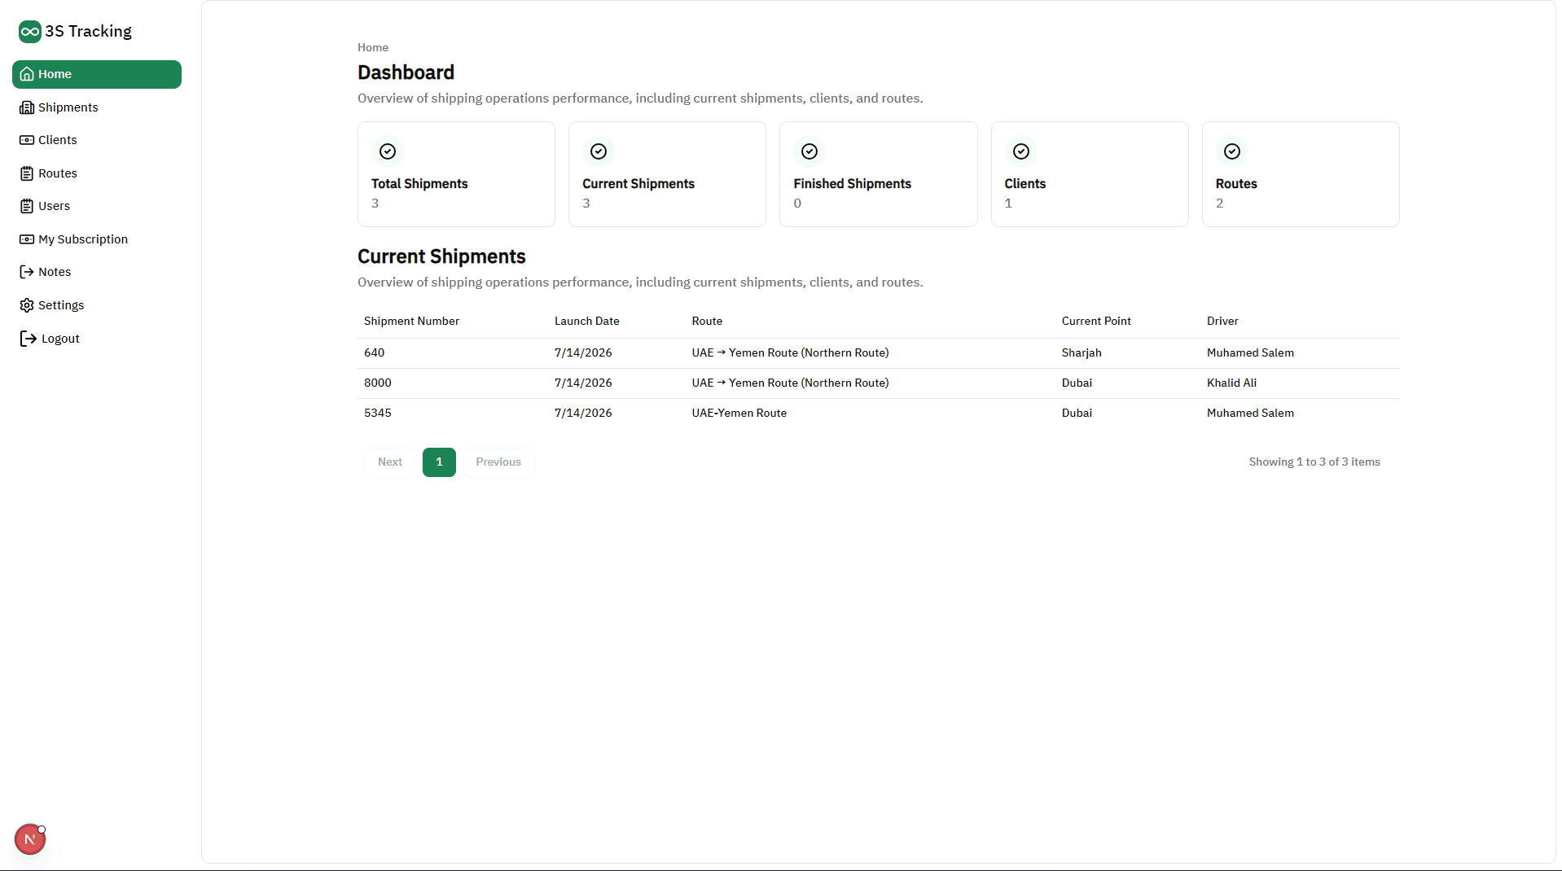Click the 3S Tracking infinity logo icon

point(30,32)
